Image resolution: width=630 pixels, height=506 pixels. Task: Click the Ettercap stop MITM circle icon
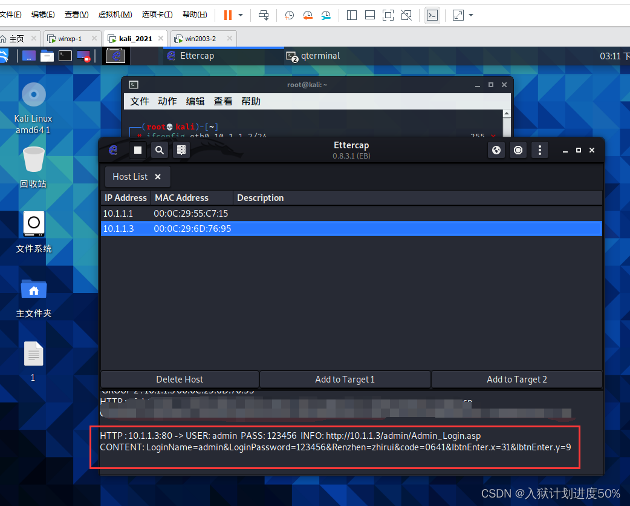coord(518,150)
